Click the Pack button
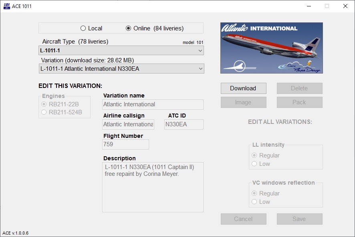 coord(299,102)
